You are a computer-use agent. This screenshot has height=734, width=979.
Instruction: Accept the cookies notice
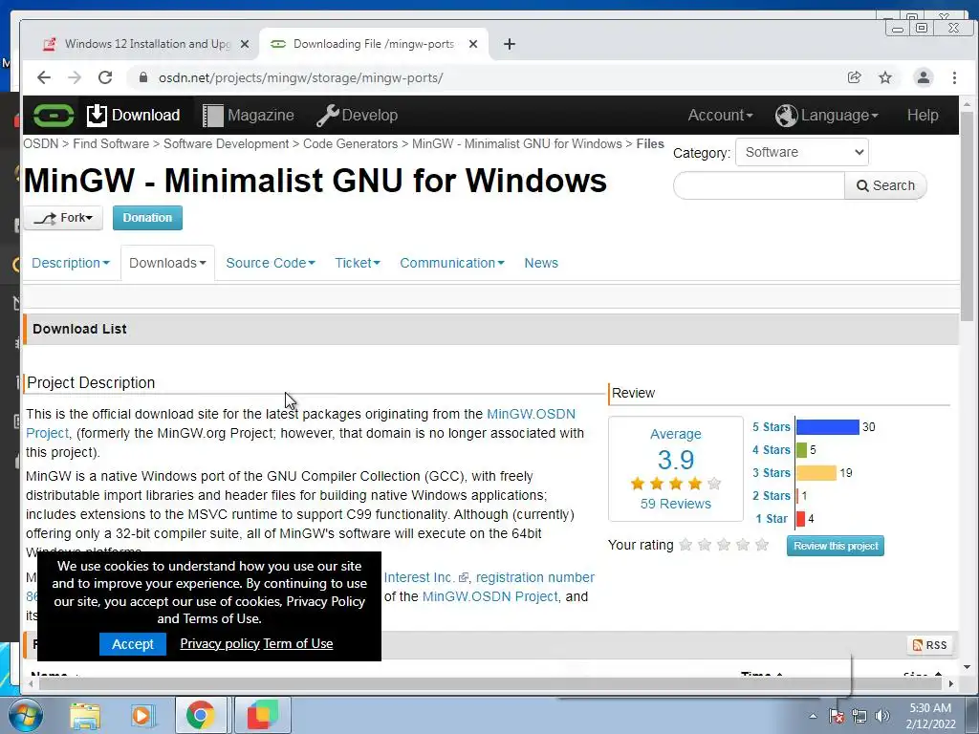point(132,644)
